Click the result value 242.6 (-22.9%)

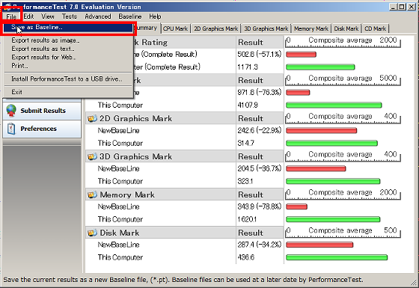pyautogui.click(x=259, y=130)
